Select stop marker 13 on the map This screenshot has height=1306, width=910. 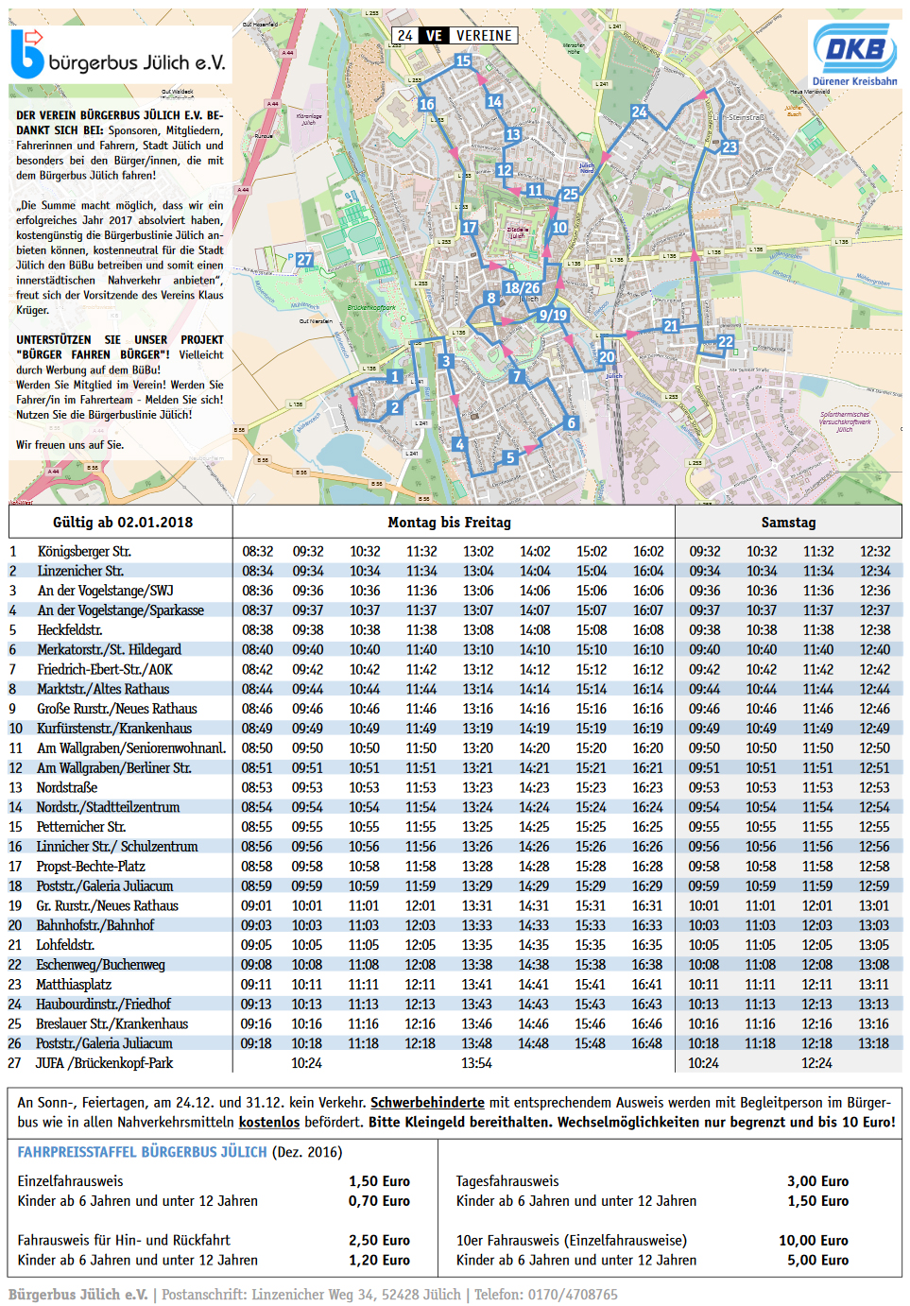513,134
